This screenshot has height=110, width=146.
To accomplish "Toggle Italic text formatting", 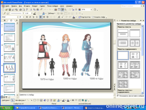I will pyautogui.click(x=30, y=17).
